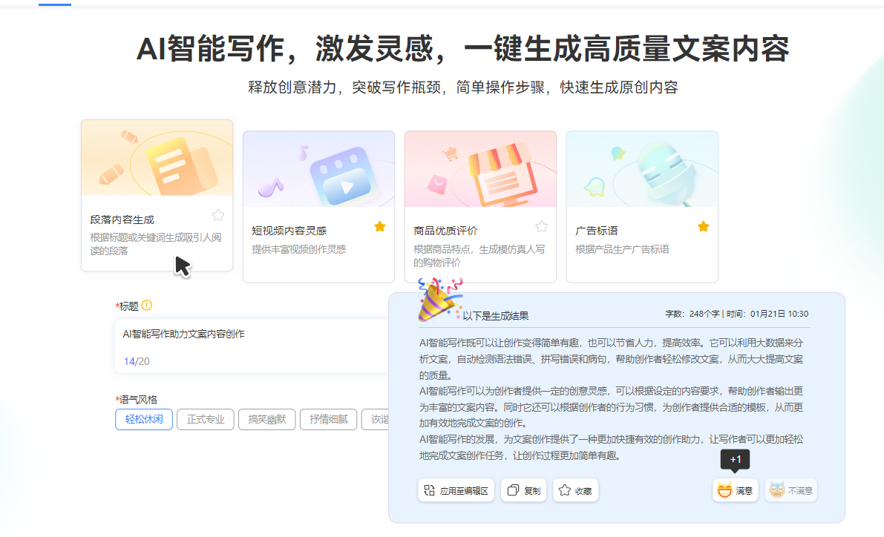Select the 抒情细腻 tone style
This screenshot has width=884, height=537.
click(328, 419)
